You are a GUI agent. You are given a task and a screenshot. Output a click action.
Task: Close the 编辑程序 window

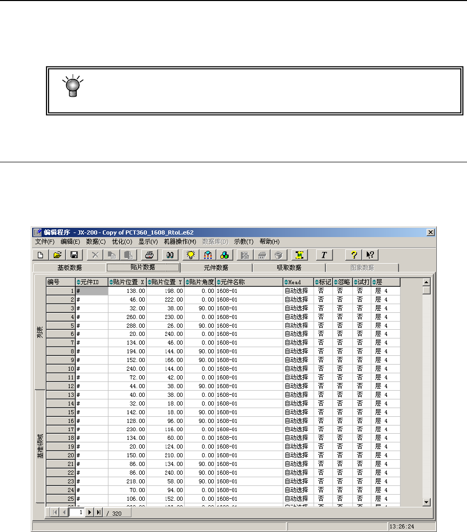click(x=430, y=232)
